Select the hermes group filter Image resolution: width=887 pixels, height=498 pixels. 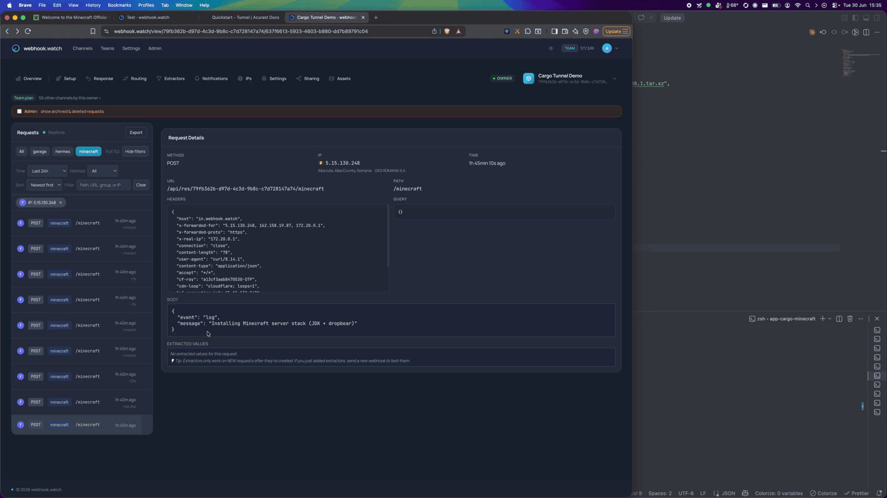tap(63, 152)
